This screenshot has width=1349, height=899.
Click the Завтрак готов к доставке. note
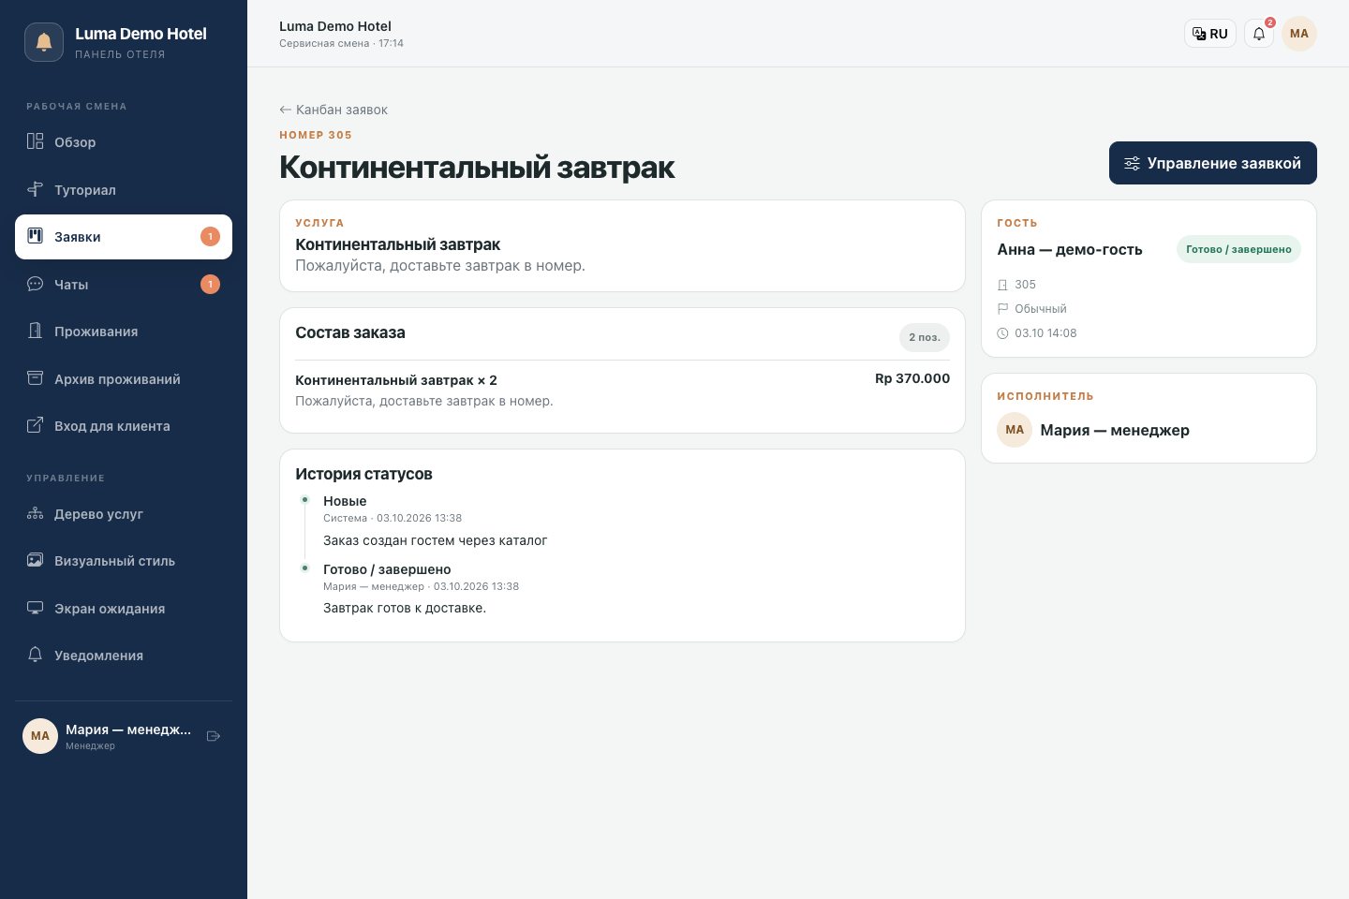click(405, 608)
